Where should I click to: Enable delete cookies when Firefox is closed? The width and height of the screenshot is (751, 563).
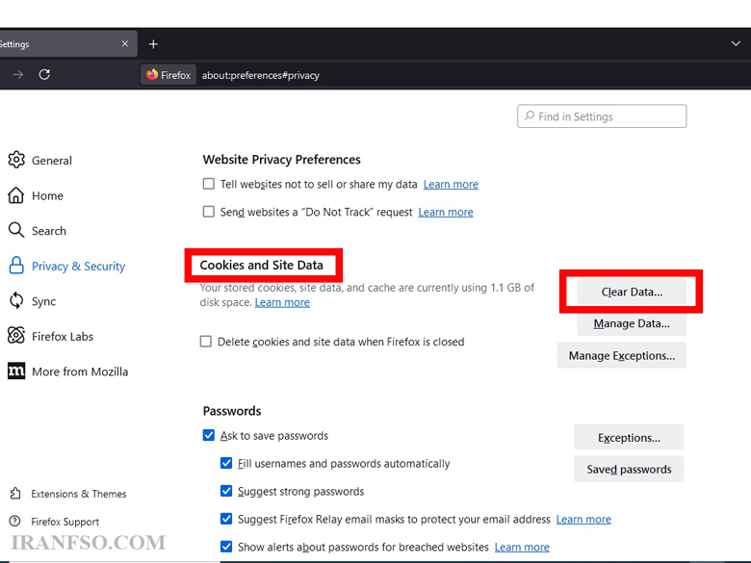point(206,342)
